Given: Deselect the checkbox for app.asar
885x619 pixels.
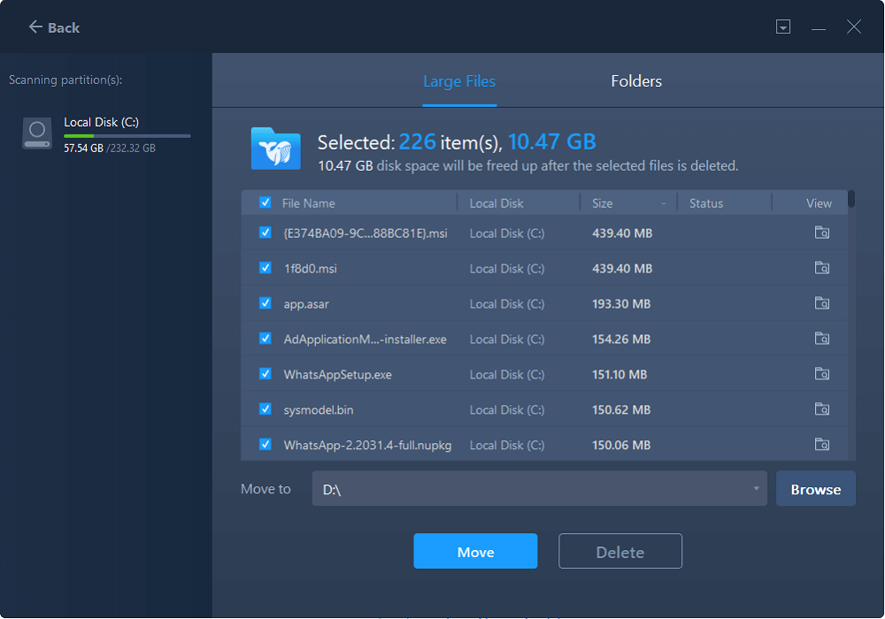Looking at the screenshot, I should tap(265, 303).
